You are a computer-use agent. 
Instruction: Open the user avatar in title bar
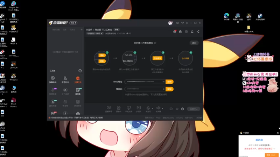170,23
